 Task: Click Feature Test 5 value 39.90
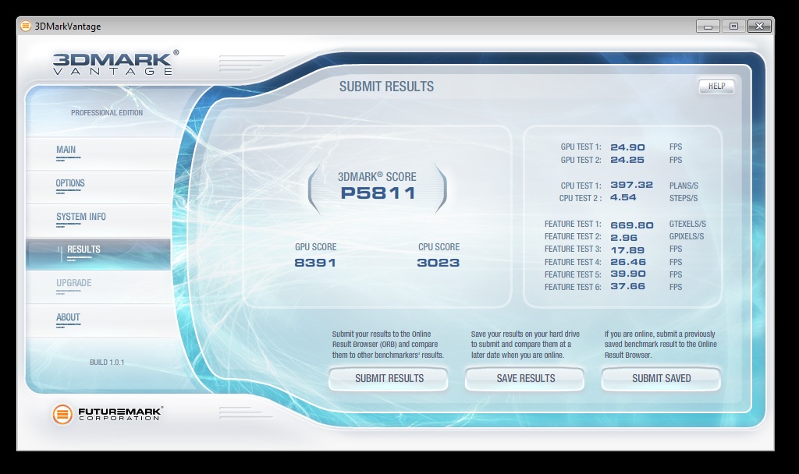tap(628, 274)
